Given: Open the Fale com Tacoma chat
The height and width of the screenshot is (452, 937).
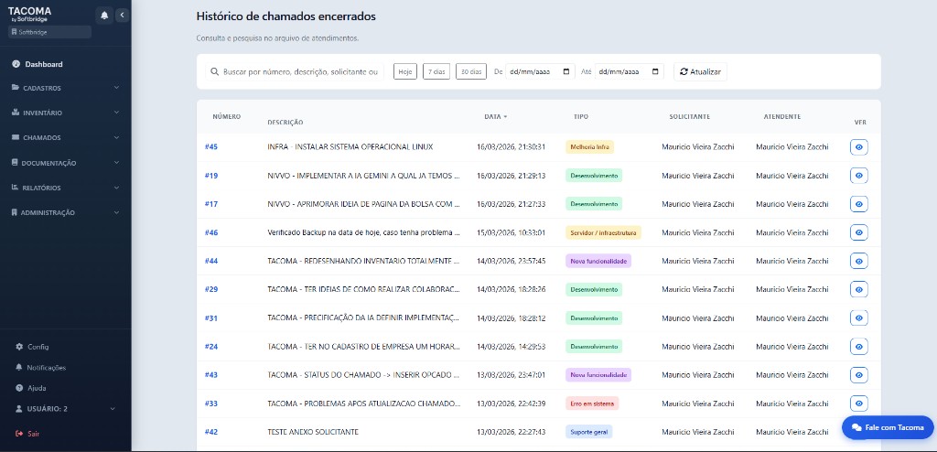Looking at the screenshot, I should coord(888,427).
